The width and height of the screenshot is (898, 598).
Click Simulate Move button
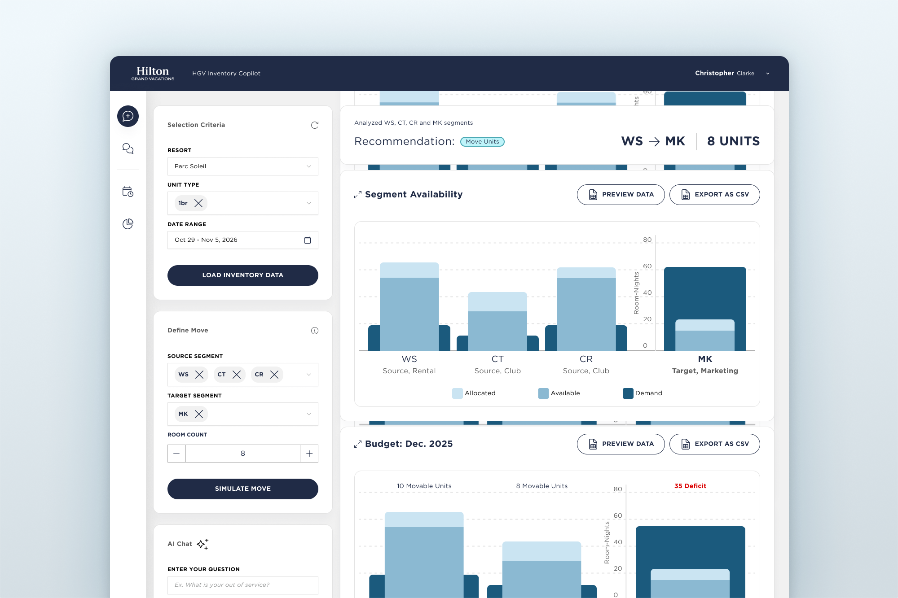243,489
